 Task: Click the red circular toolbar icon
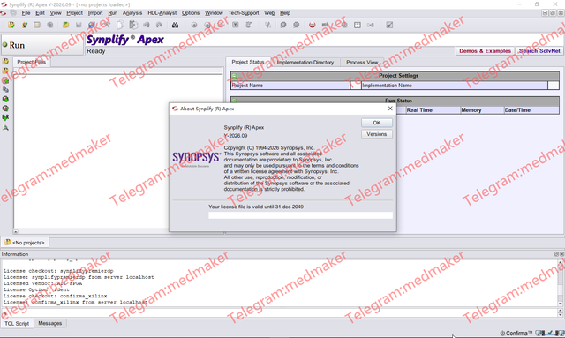(312, 25)
